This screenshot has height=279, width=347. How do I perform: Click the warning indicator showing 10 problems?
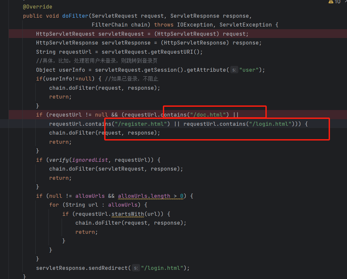point(335,2)
